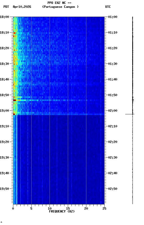Click the '20' frequency axis label
Viewport: 144px width, 225px height.
pyautogui.click(x=86, y=209)
